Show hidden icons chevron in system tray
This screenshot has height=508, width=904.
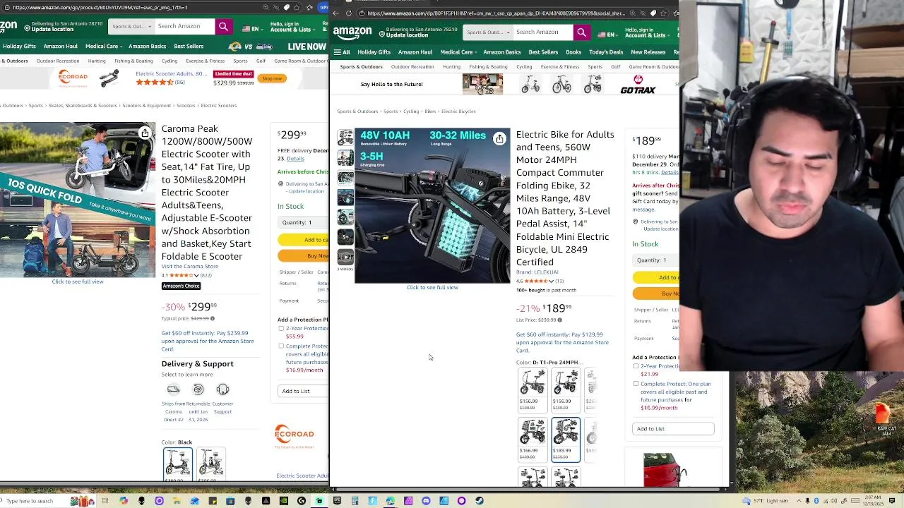click(799, 501)
